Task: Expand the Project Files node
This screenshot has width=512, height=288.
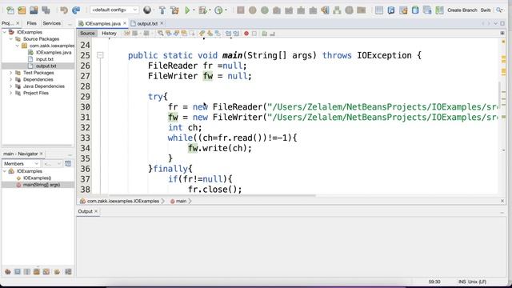Action: click(10, 93)
